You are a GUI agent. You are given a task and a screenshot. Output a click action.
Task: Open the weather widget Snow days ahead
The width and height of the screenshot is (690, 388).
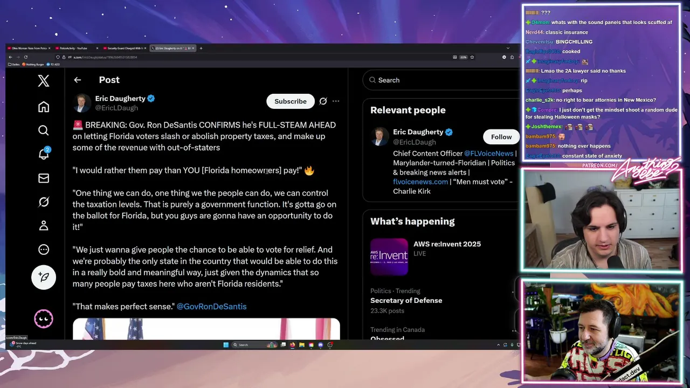tap(23, 344)
